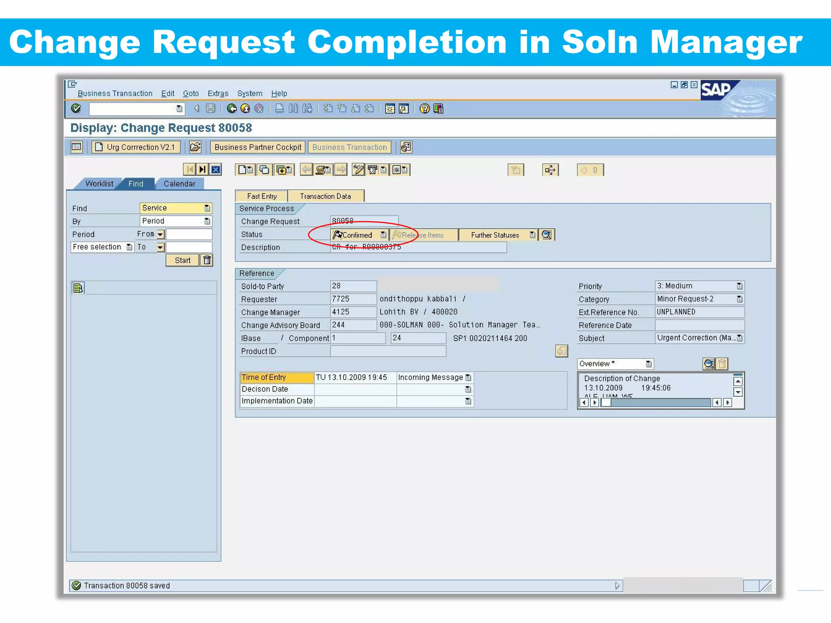Select the Fast Entry tab
Viewport: 831px width, 623px height.
(262, 196)
